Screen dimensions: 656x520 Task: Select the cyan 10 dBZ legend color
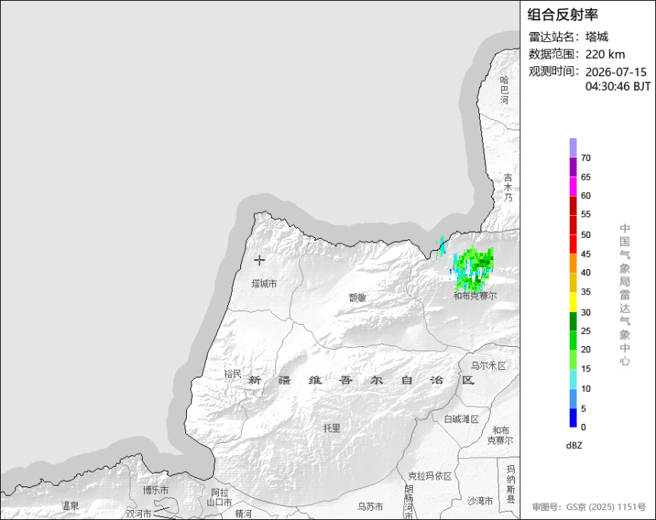click(x=573, y=380)
